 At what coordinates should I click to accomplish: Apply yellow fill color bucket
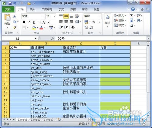34,28
